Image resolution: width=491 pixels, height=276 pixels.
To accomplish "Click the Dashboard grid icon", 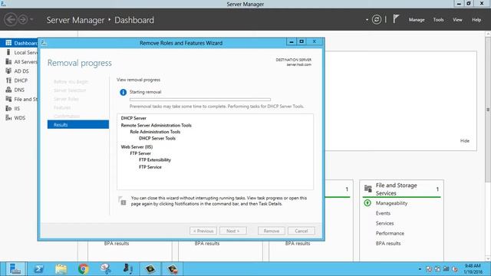I will [8, 43].
